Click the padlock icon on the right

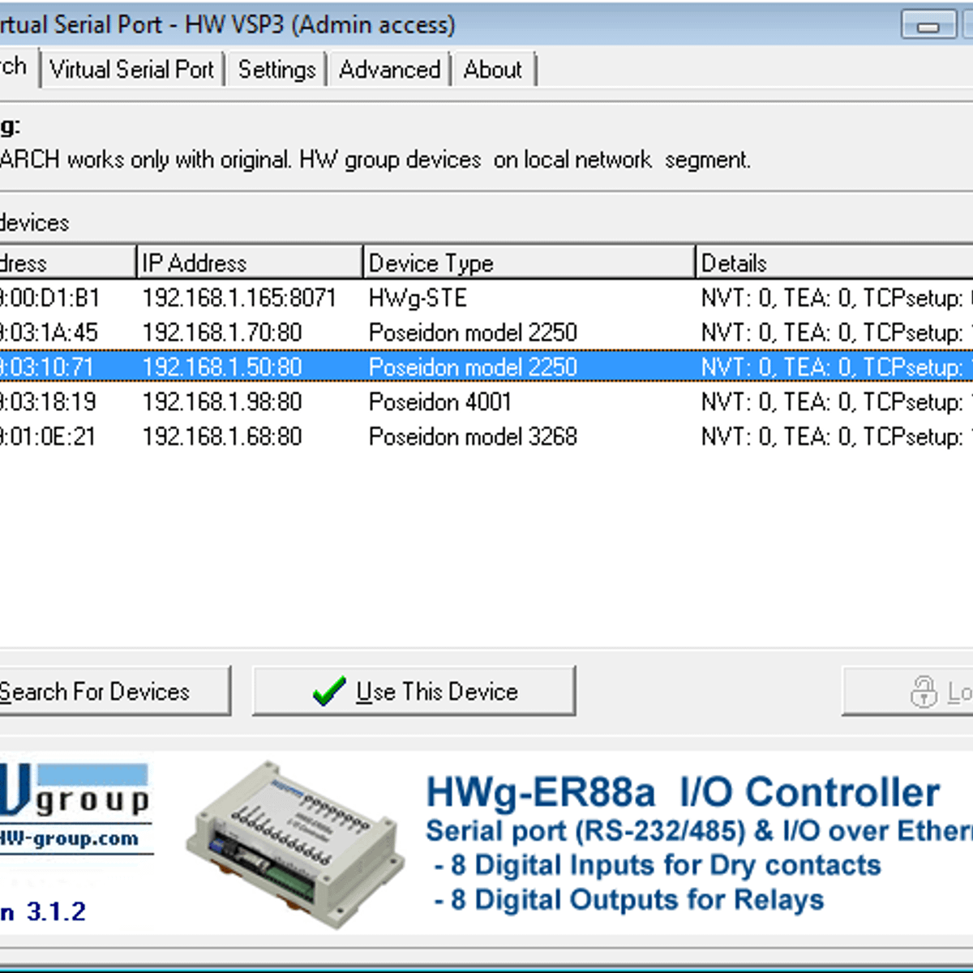point(923,692)
